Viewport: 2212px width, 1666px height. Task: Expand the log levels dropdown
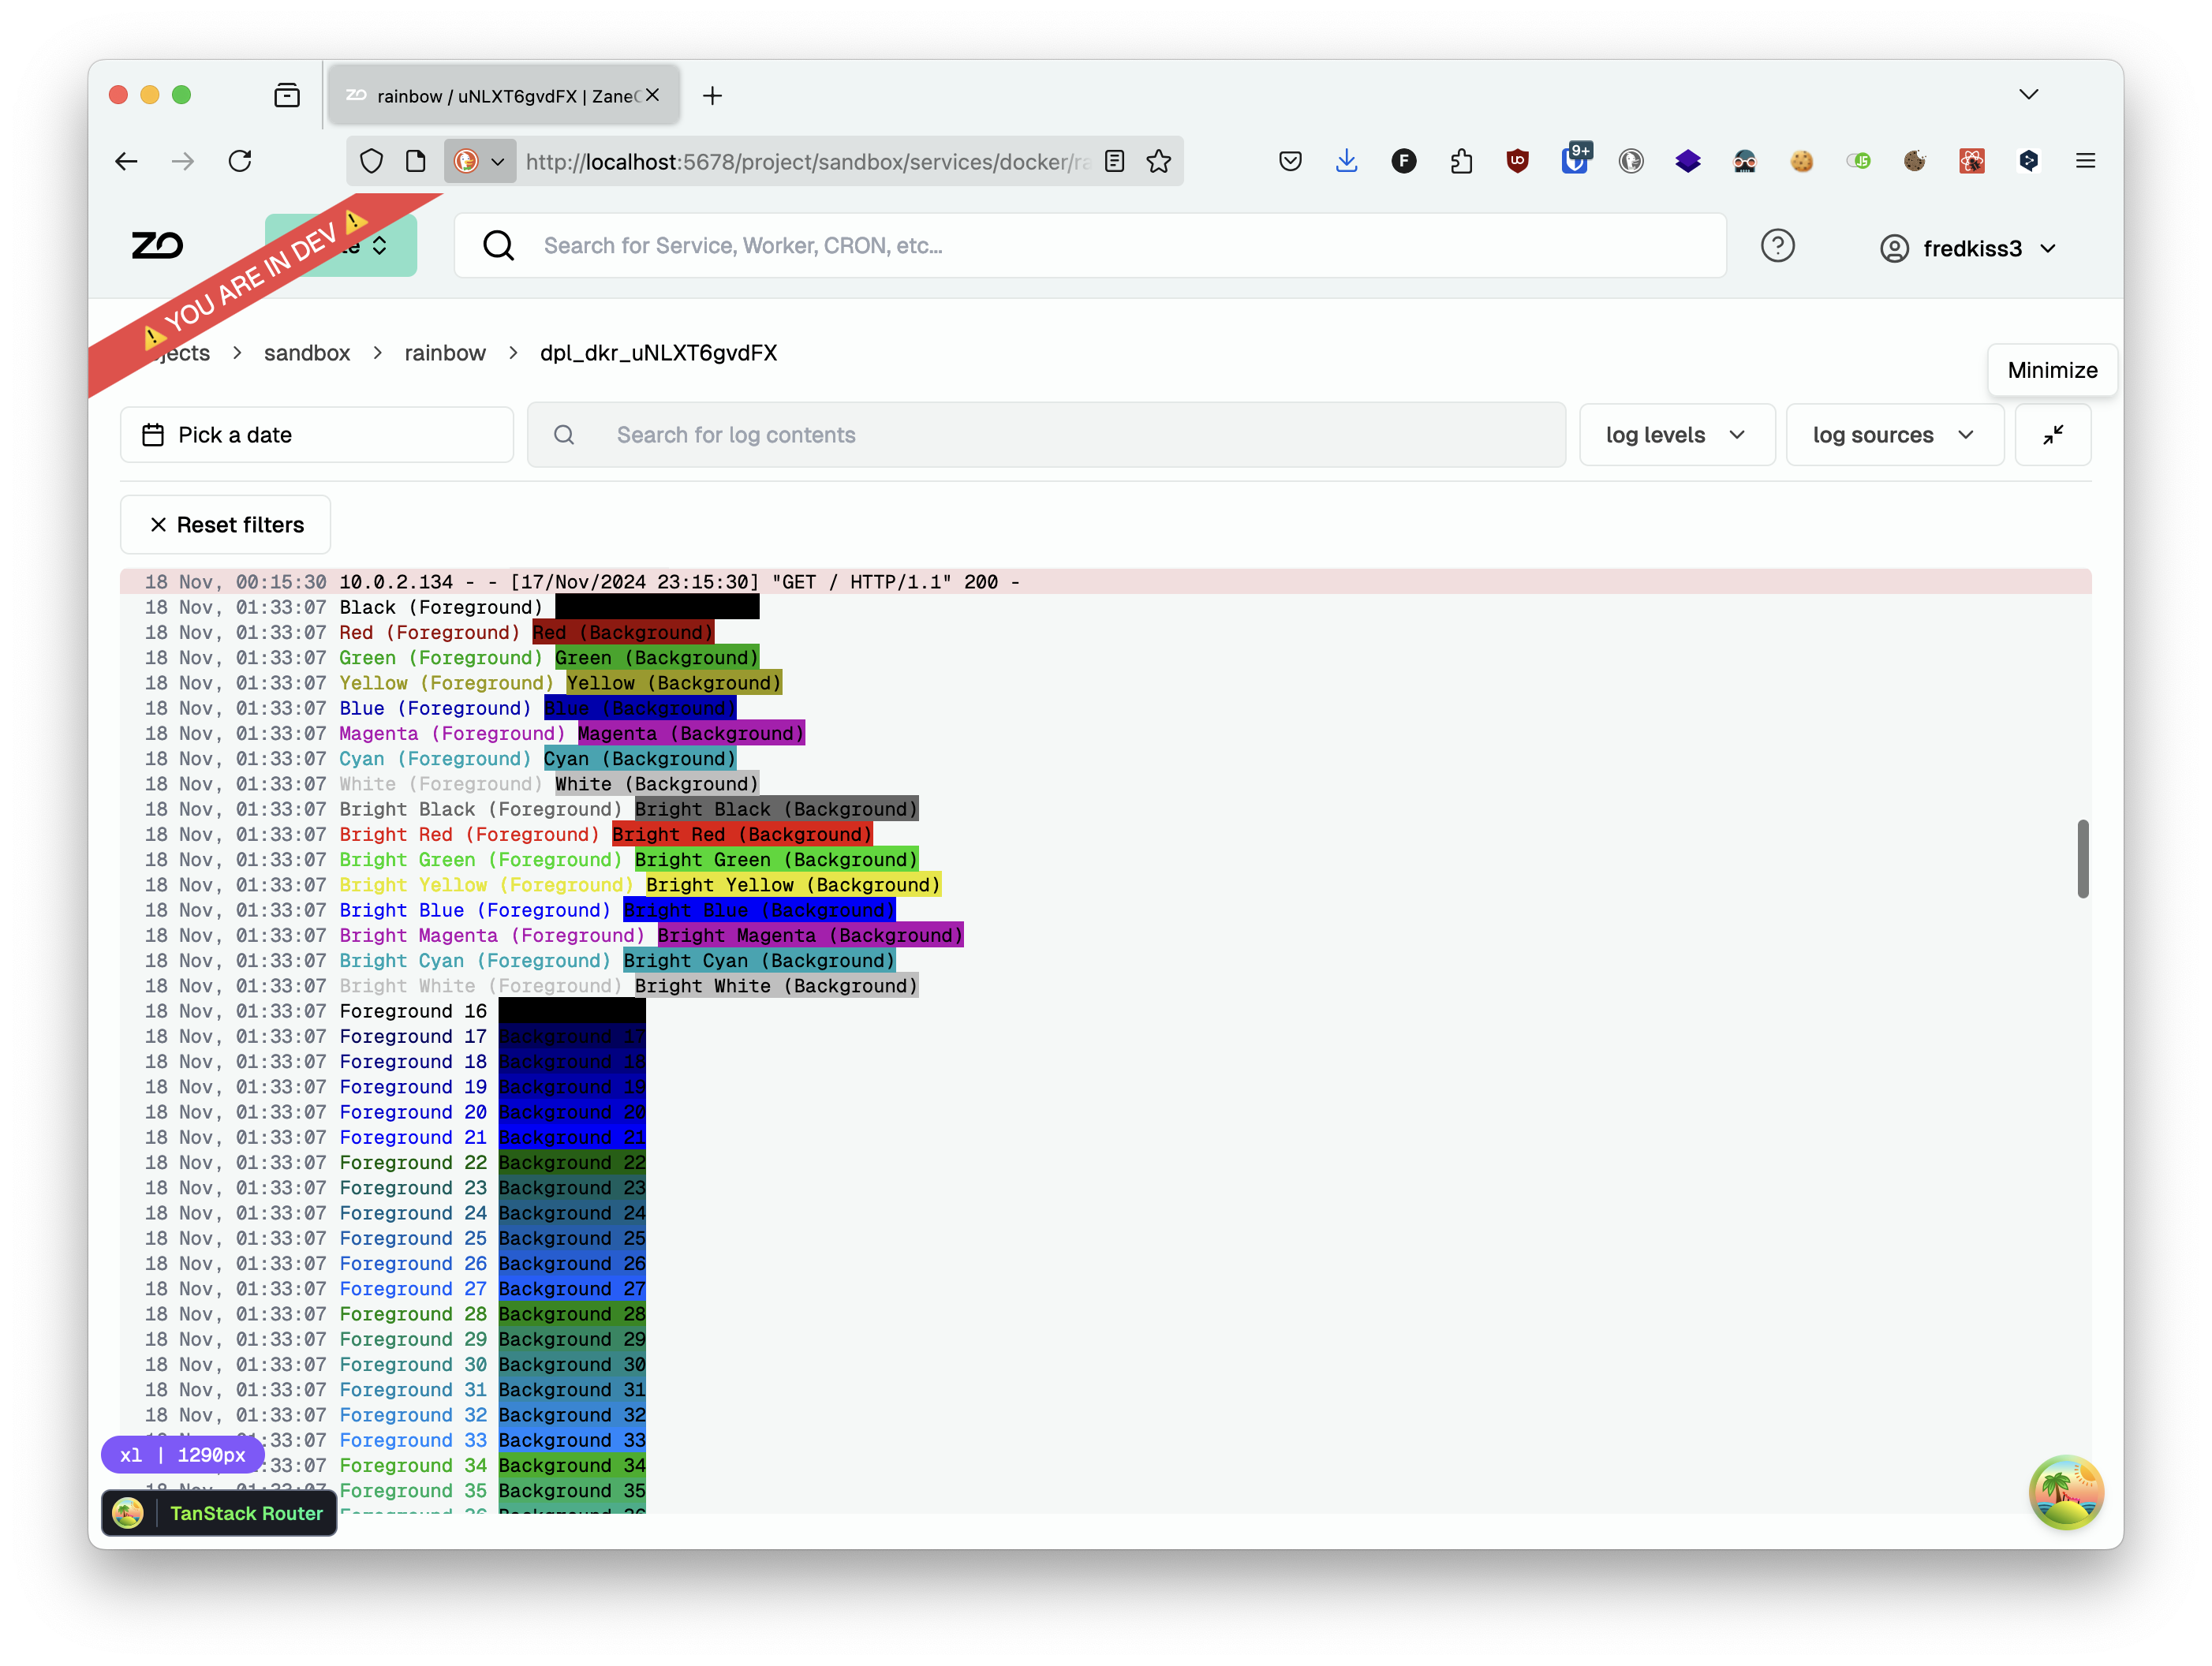tap(1677, 435)
